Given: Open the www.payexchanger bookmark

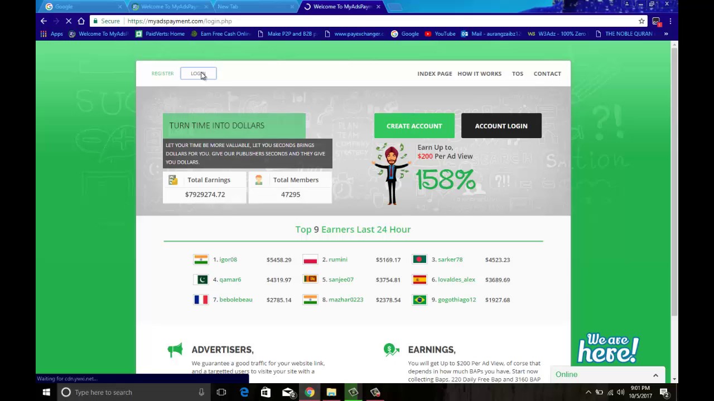Looking at the screenshot, I should 354,34.
